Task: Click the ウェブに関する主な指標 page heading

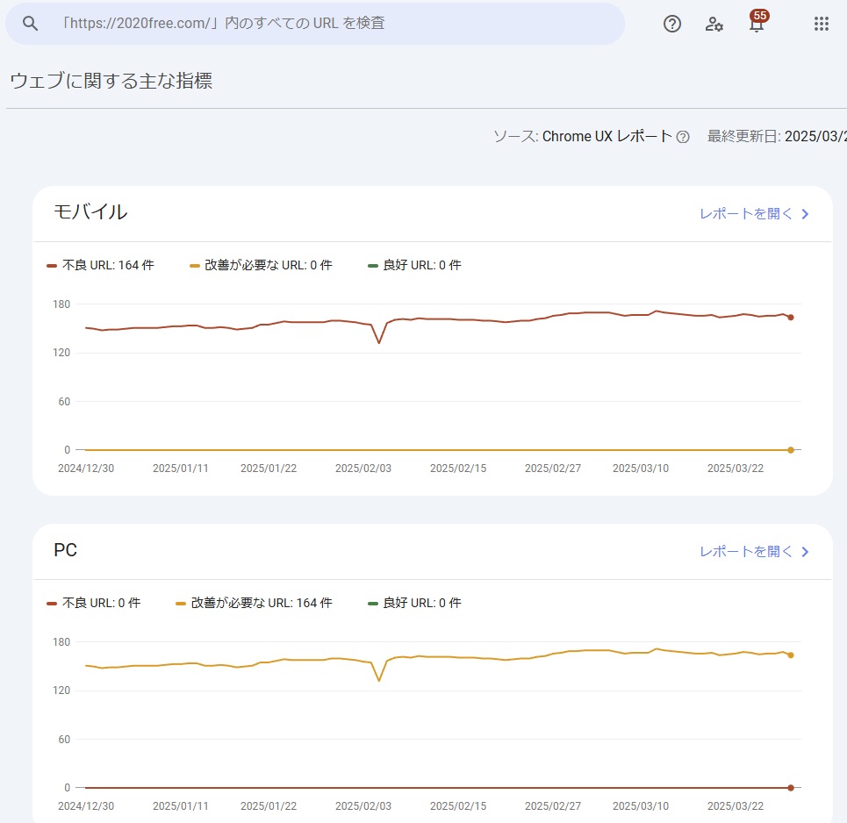Action: click(x=111, y=81)
